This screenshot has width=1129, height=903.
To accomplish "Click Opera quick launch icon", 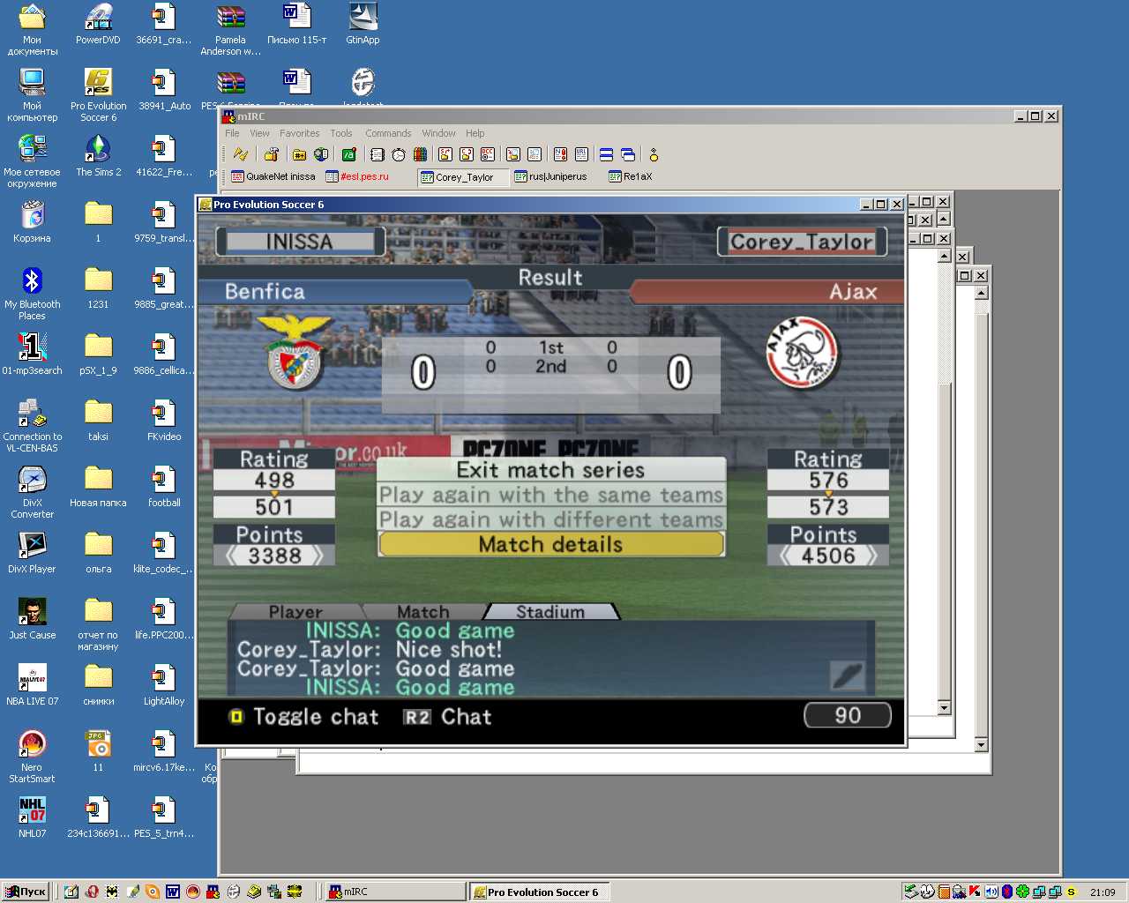I will pyautogui.click(x=91, y=892).
